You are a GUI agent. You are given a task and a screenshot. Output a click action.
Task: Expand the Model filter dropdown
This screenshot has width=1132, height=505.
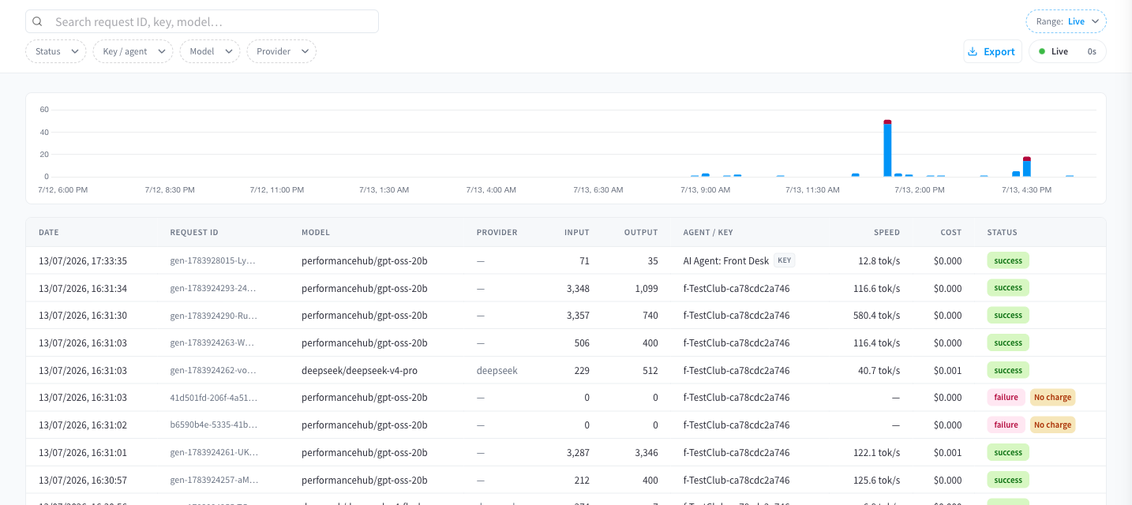209,51
